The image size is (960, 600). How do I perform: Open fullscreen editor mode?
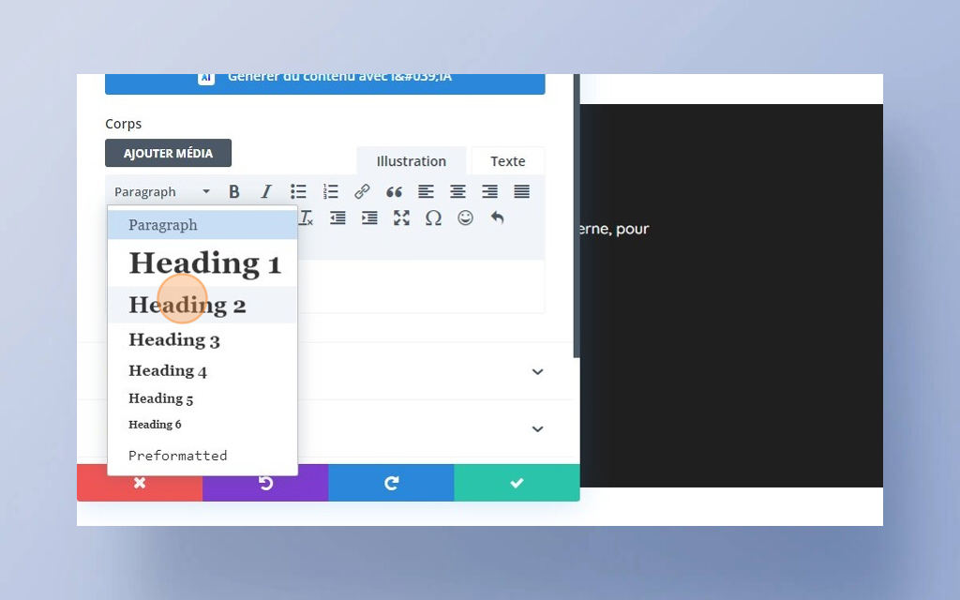(401, 217)
